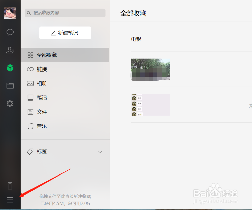The height and width of the screenshot is (210, 252).
Task: Open the tree photo thumbnail
Action: pos(150,69)
